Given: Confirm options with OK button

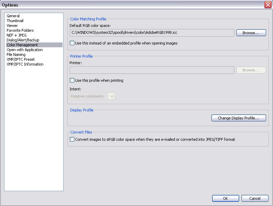Looking at the screenshot, I should point(225,198).
